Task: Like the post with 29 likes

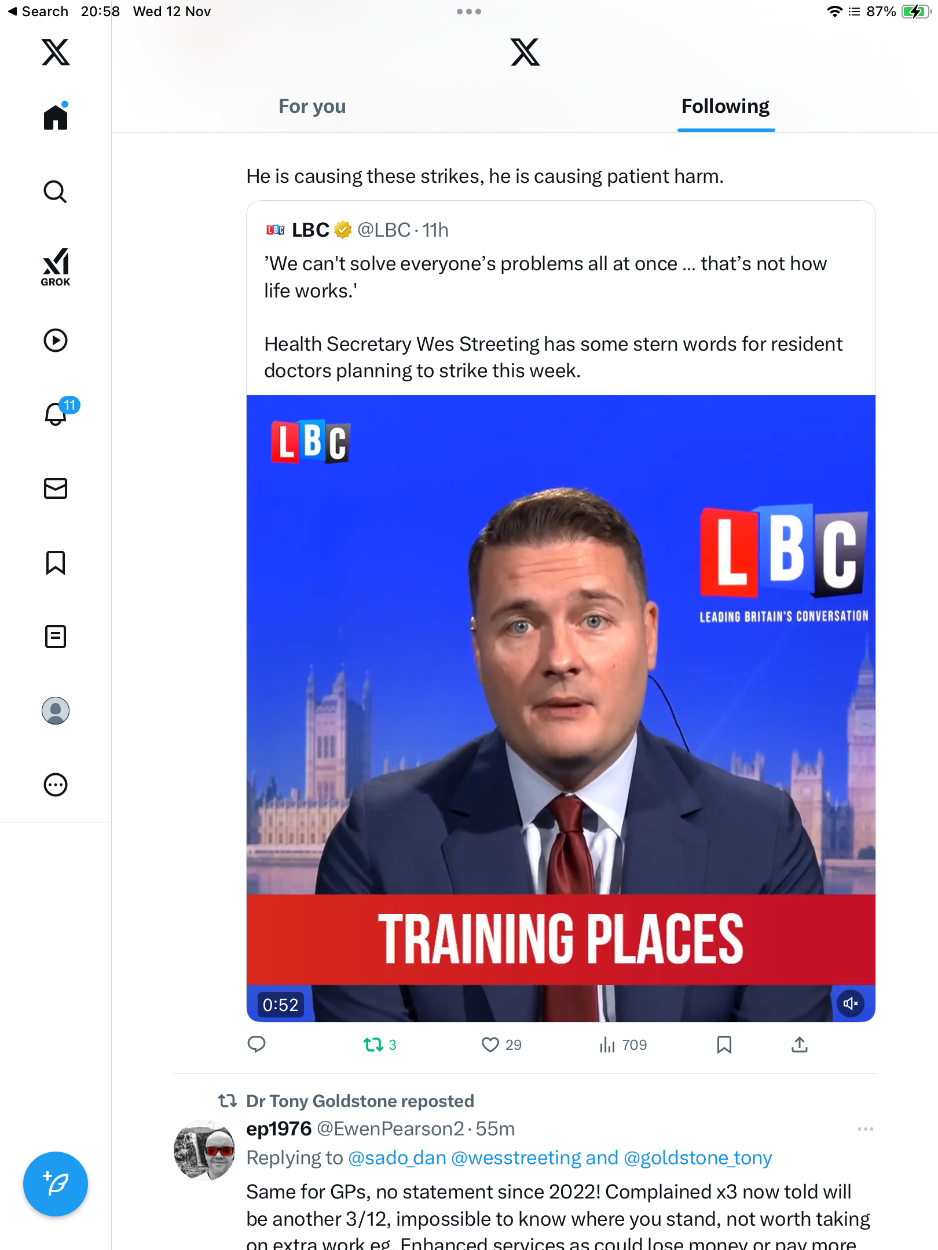Action: 490,1045
